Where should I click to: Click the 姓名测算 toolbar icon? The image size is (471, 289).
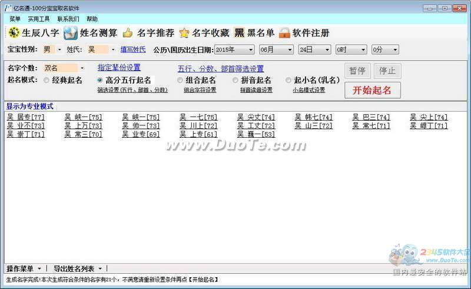pos(70,33)
